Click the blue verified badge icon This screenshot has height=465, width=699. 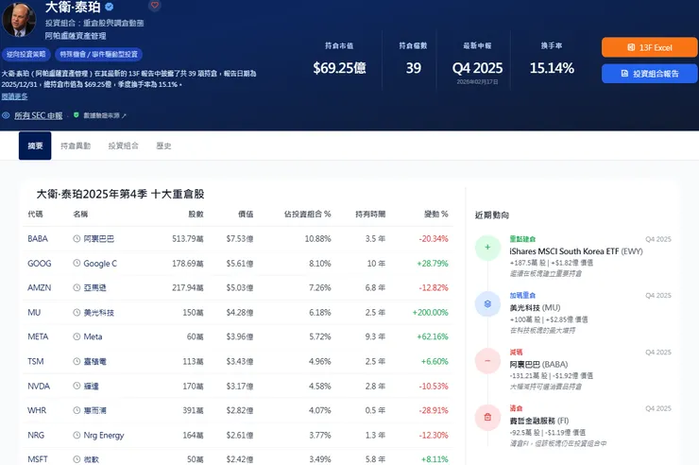pos(110,7)
